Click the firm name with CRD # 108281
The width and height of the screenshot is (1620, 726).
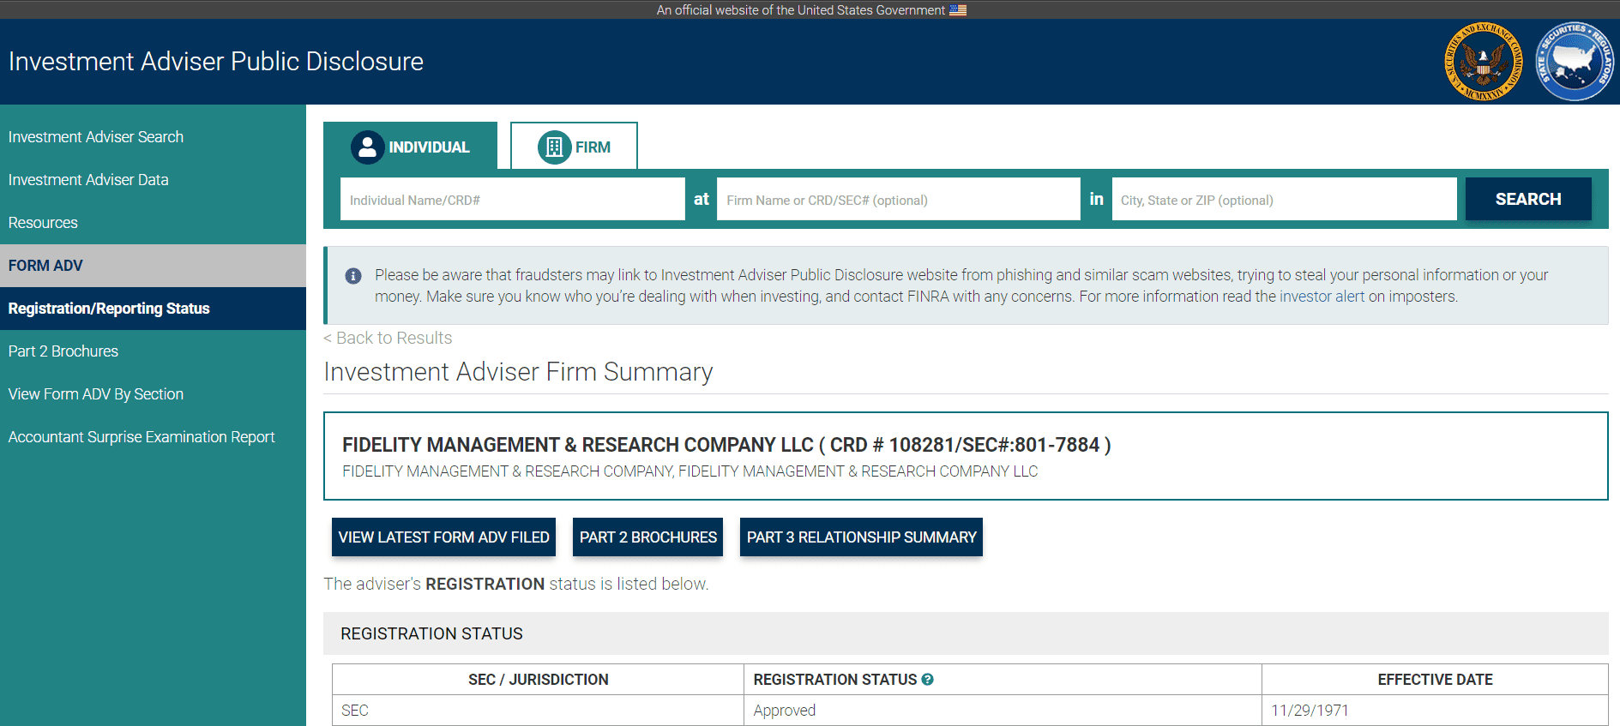726,445
